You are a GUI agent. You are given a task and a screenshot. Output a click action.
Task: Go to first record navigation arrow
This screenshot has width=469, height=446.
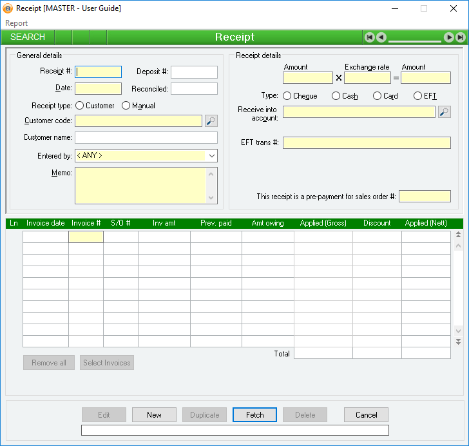369,37
